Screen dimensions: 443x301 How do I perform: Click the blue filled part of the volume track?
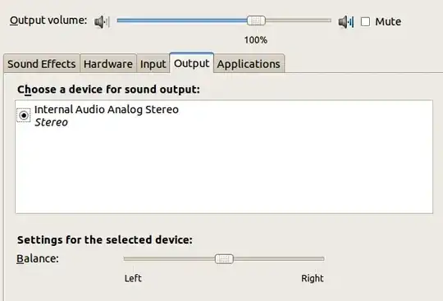pyautogui.click(x=181, y=21)
